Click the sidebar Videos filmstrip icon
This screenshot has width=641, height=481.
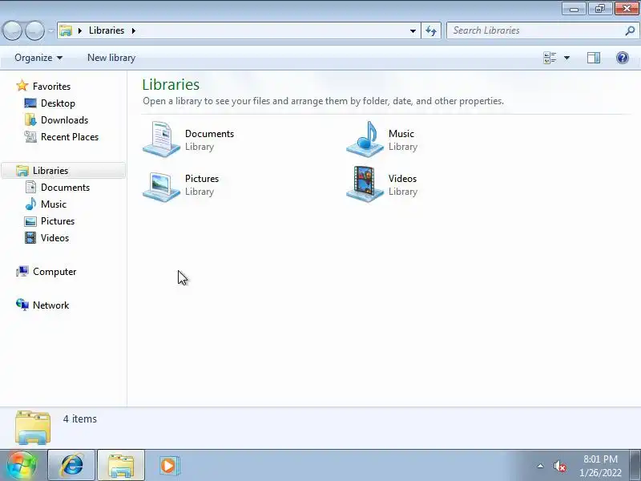point(30,237)
